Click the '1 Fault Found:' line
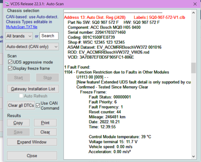Viewport: 201px width, 162px height. [x=77, y=67]
